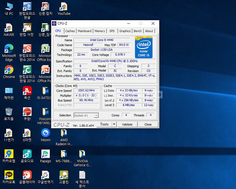Expand the Socket #1 selection dropdown
This screenshot has width=236, height=189.
[96, 115]
